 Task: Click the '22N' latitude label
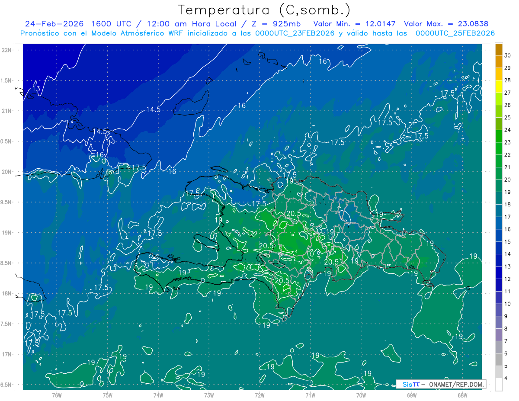point(6,50)
